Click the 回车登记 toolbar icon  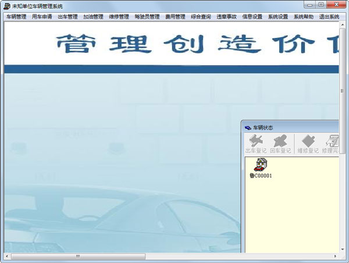click(280, 144)
